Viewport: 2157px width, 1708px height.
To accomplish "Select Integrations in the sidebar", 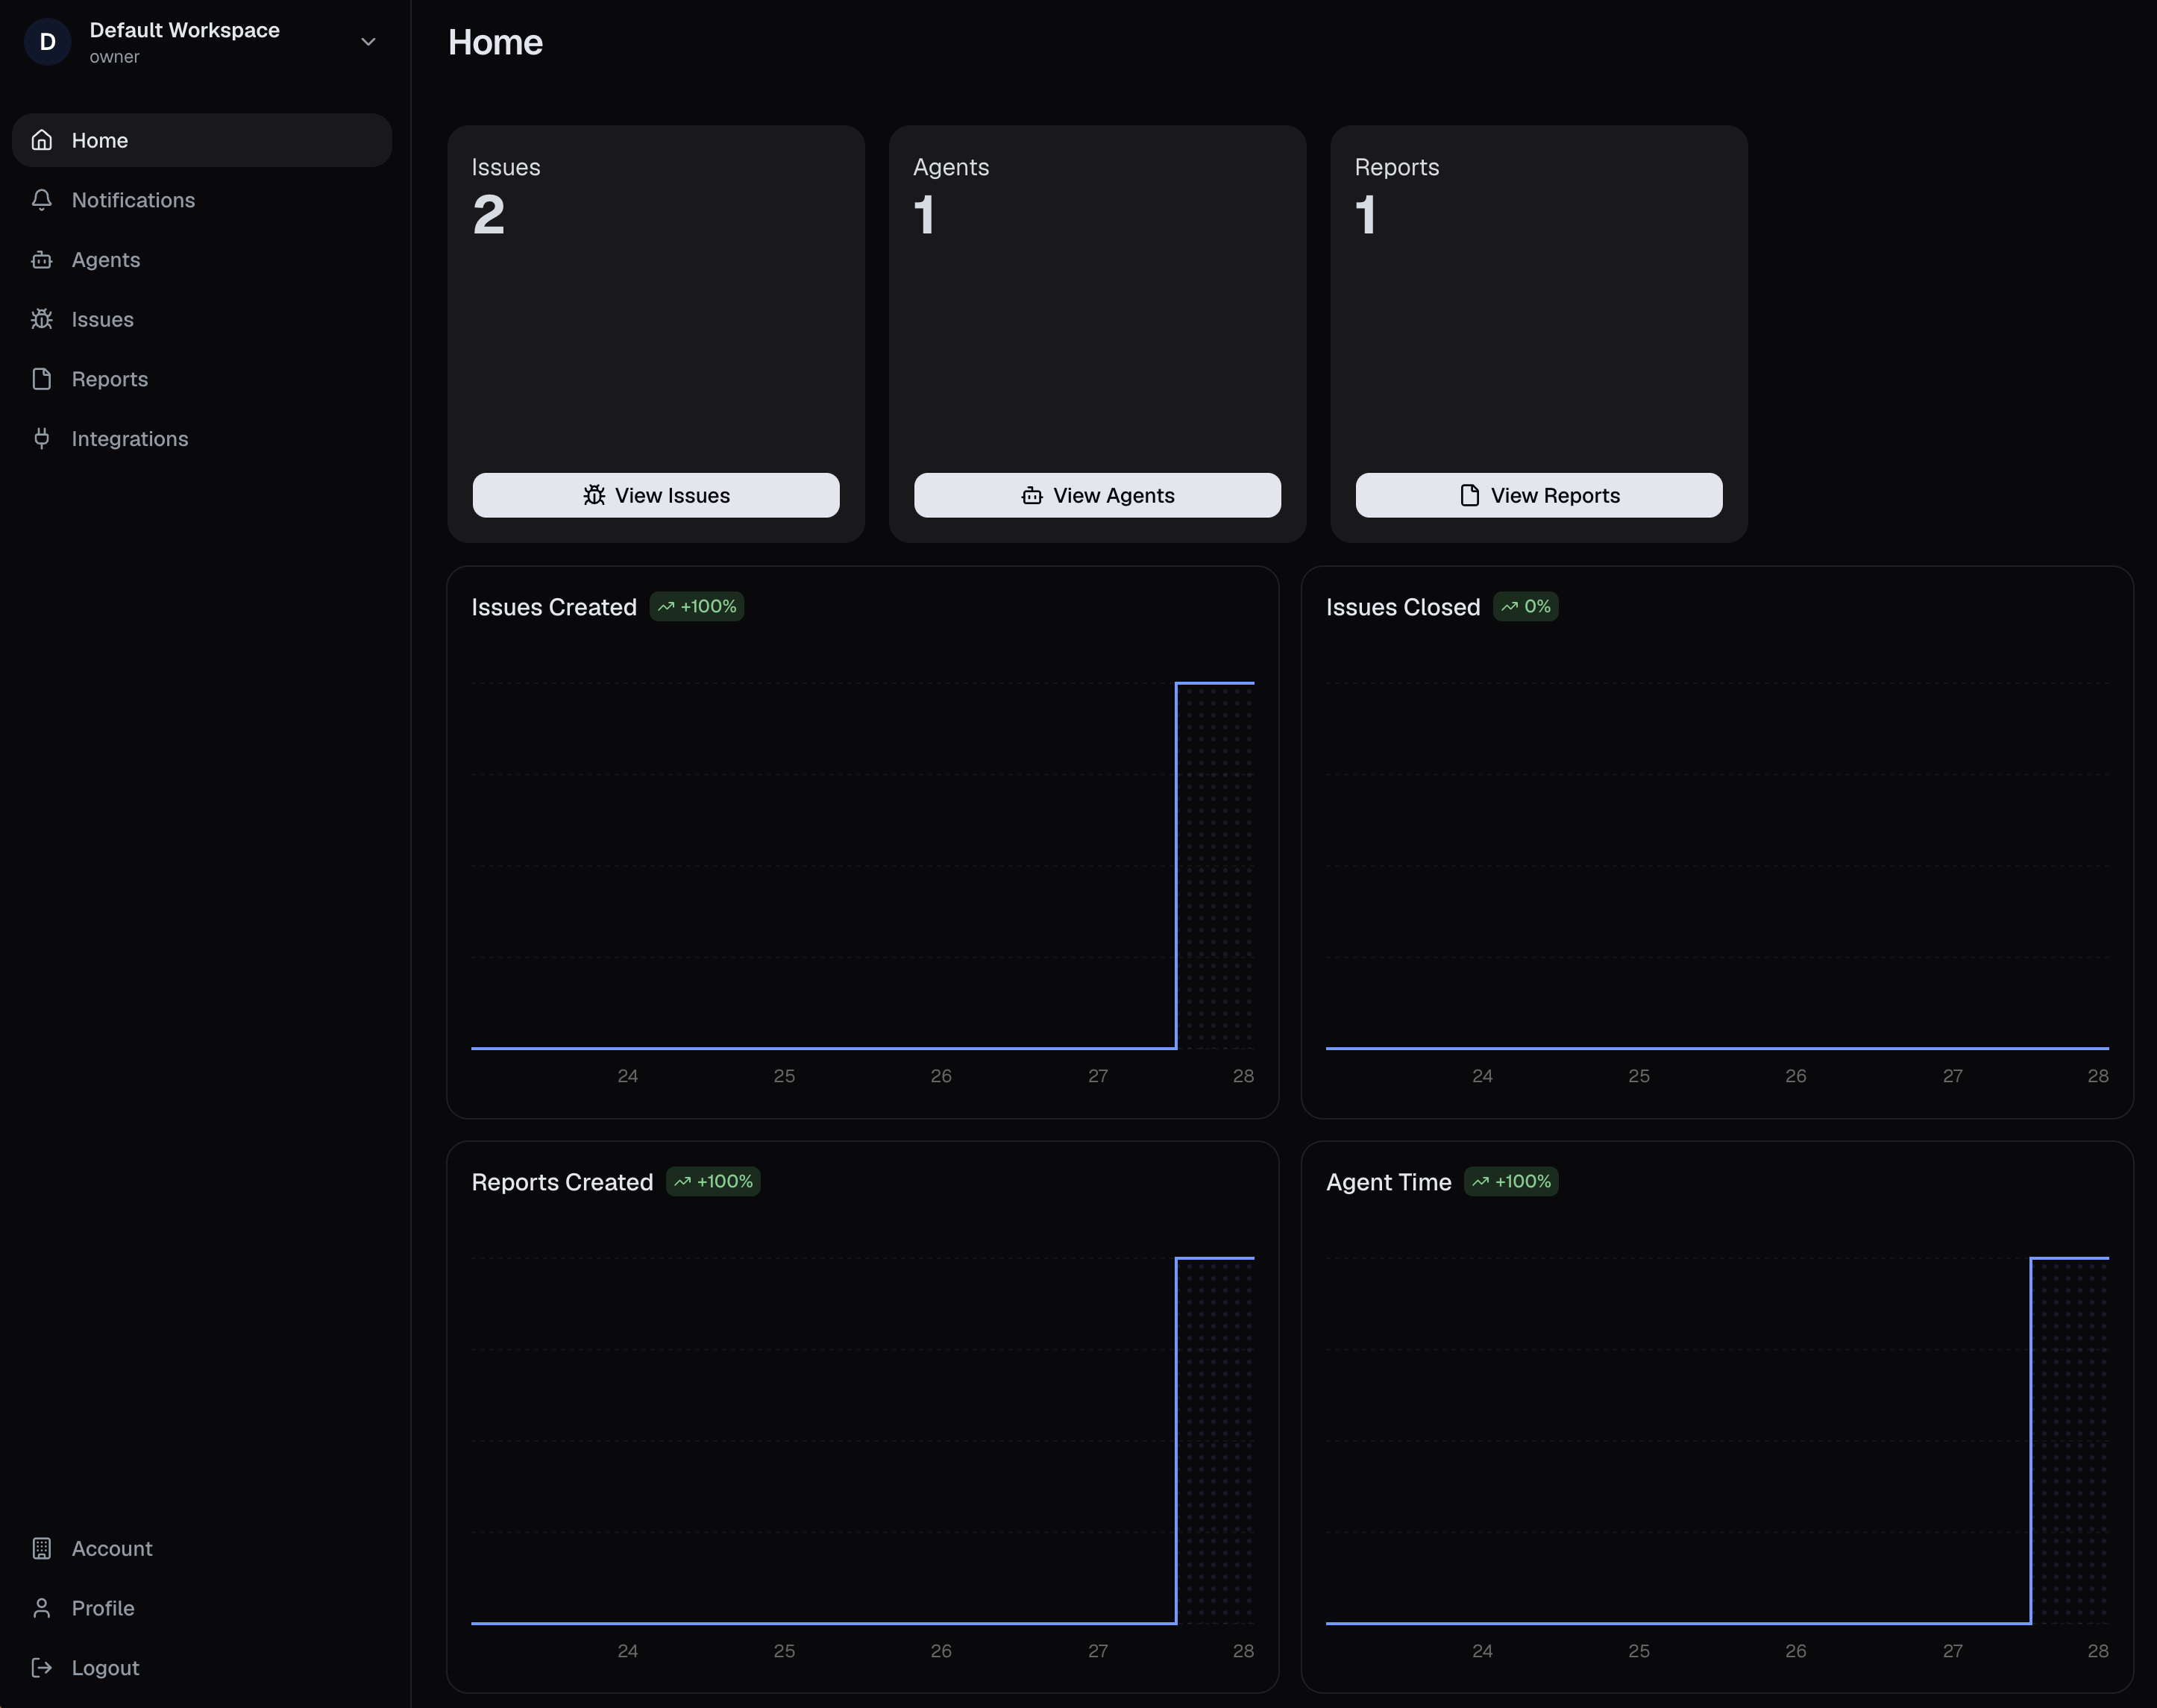I will (x=201, y=439).
